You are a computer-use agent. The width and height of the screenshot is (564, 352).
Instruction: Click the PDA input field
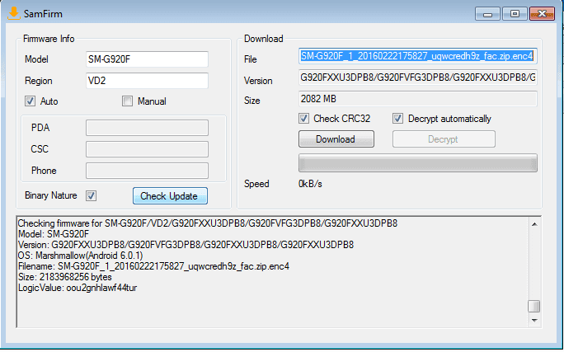(x=147, y=128)
